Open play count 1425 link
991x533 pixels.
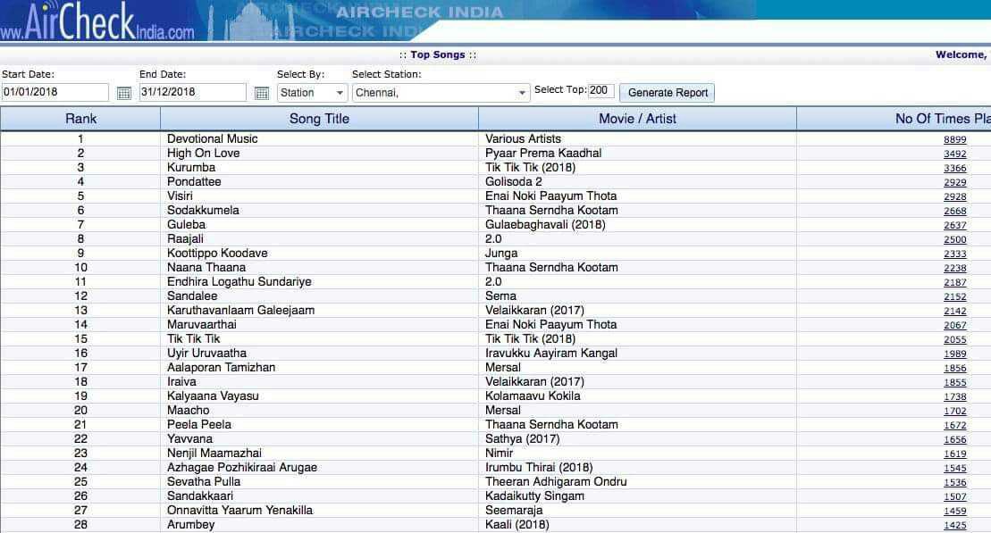point(955,526)
